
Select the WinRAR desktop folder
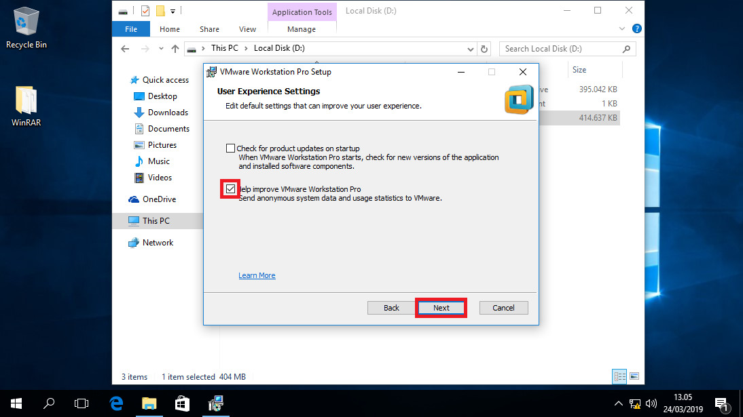[x=26, y=106]
